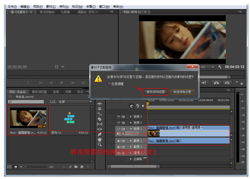This screenshot has width=250, height=179.
Task: Select the Zoom magnifier tool
Action: click(100, 145)
